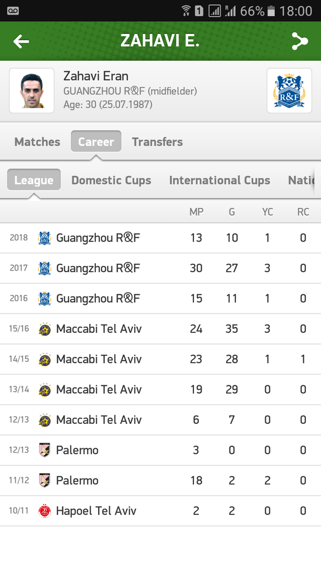Viewport: 321px width, 571px height.
Task: Tap the back arrow icon
Action: 21,41
